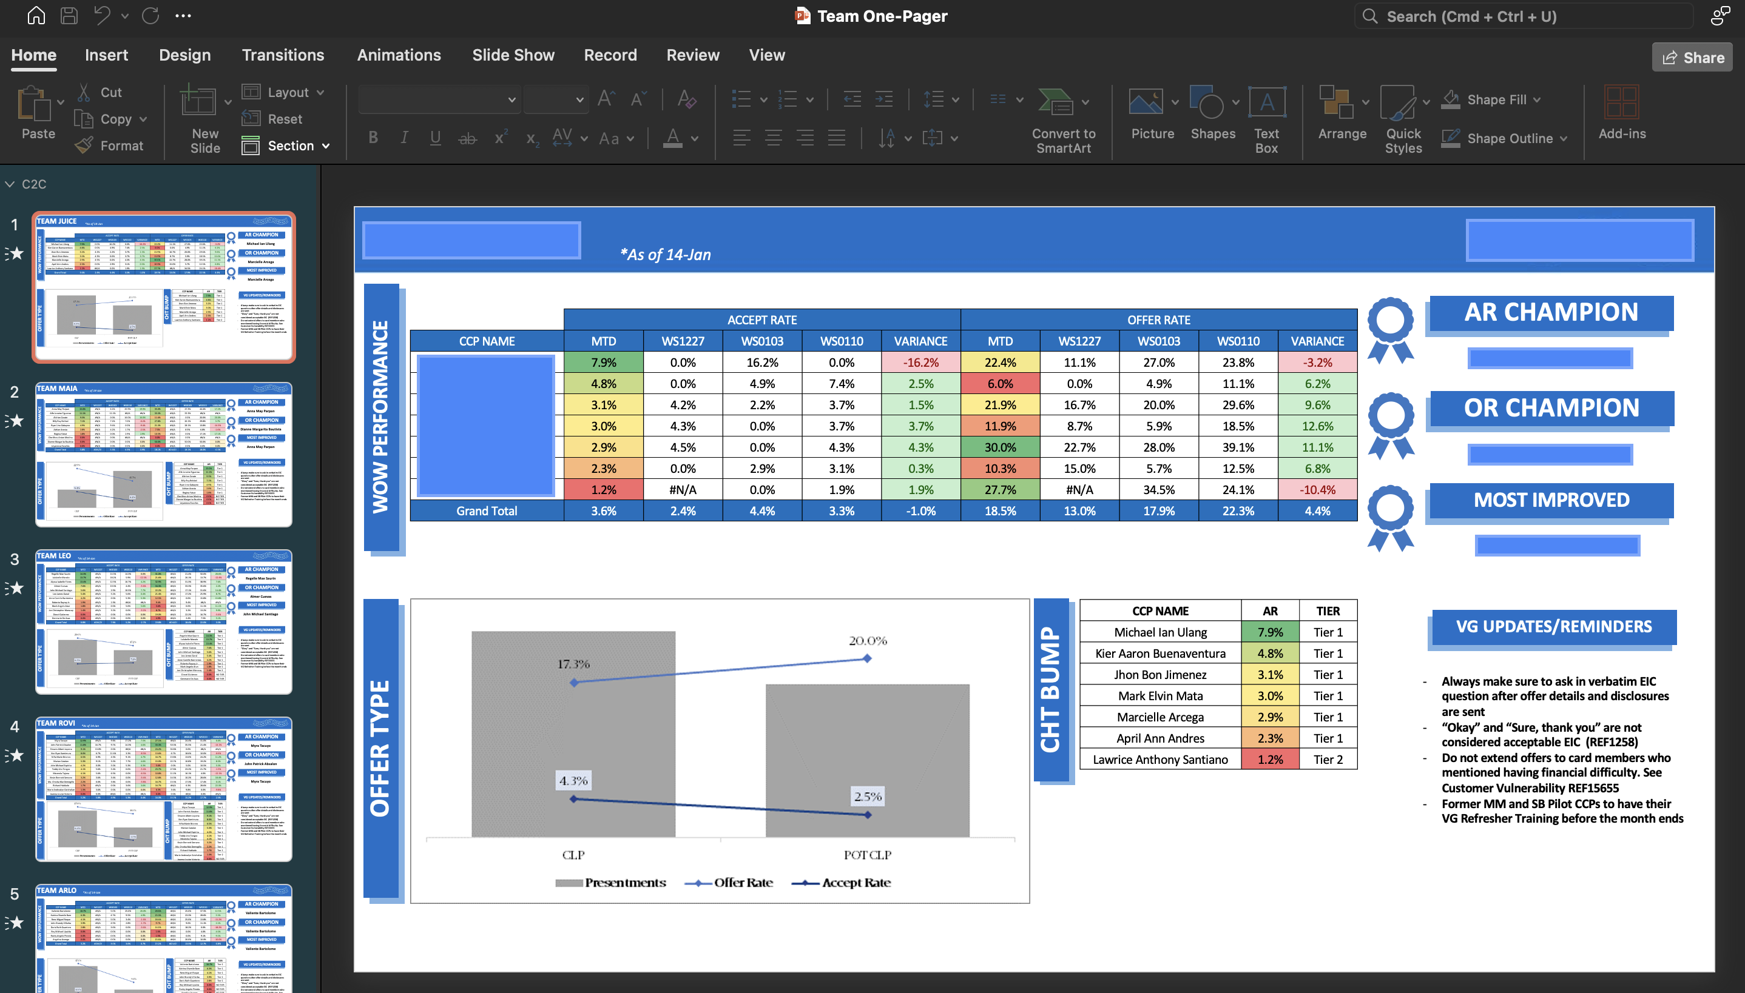1745x993 pixels.
Task: Open the Slide Show tab
Action: pos(513,55)
